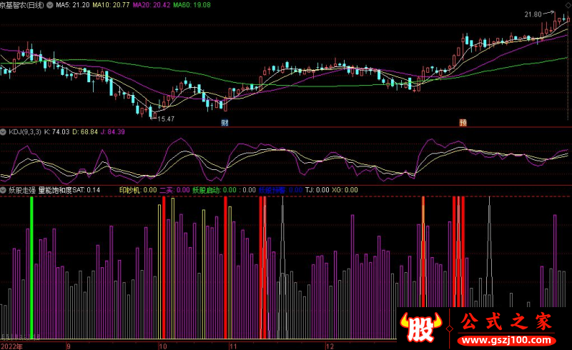This screenshot has height=350, width=572.
Task: Click the KDJ indicator settings circle icon
Action: [x=4, y=133]
